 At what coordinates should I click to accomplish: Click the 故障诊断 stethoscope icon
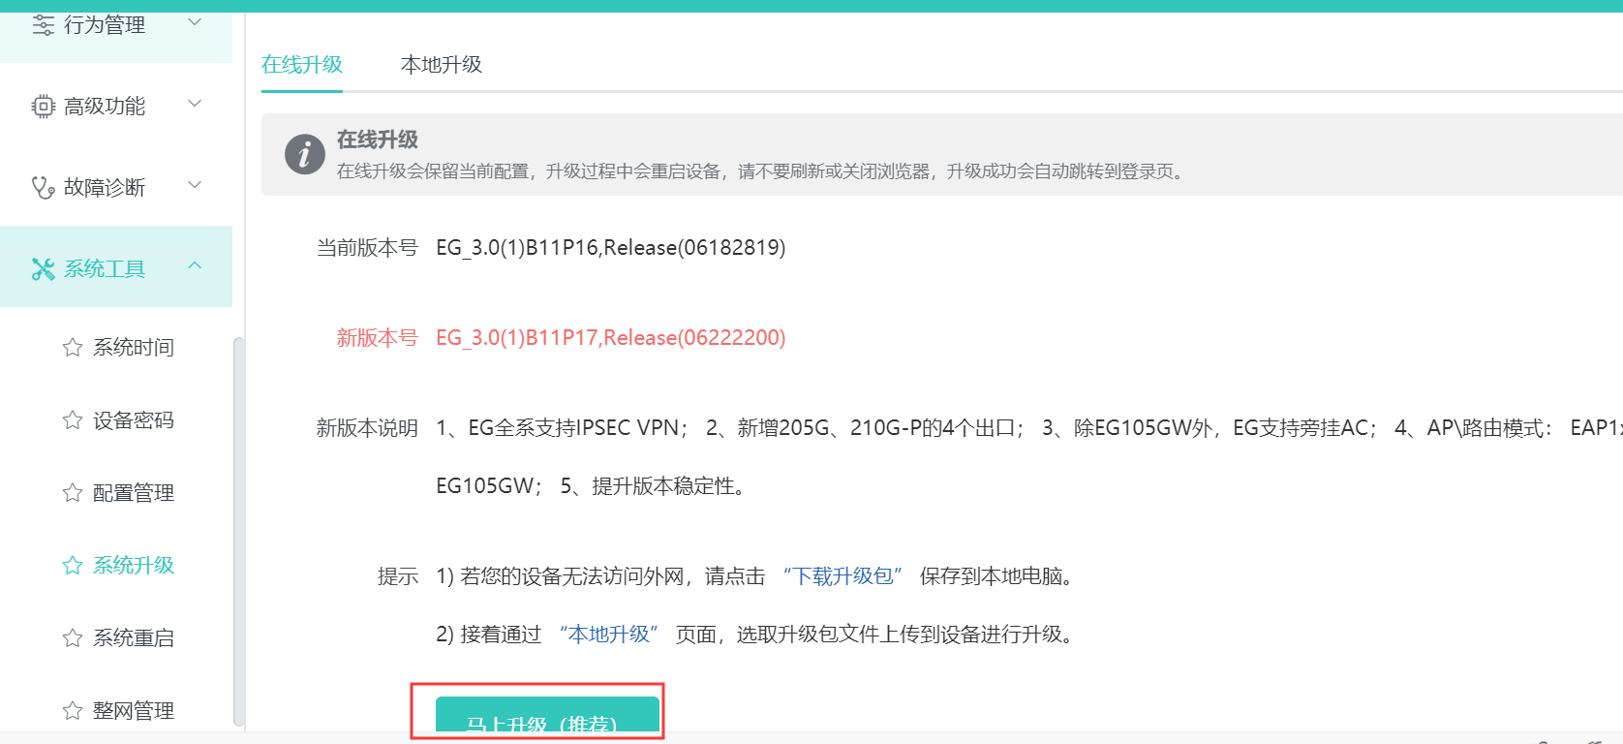(43, 187)
